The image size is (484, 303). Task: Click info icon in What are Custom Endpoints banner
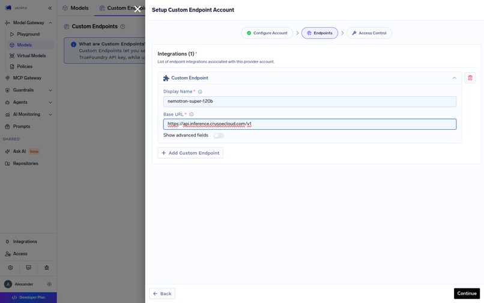[73, 44]
